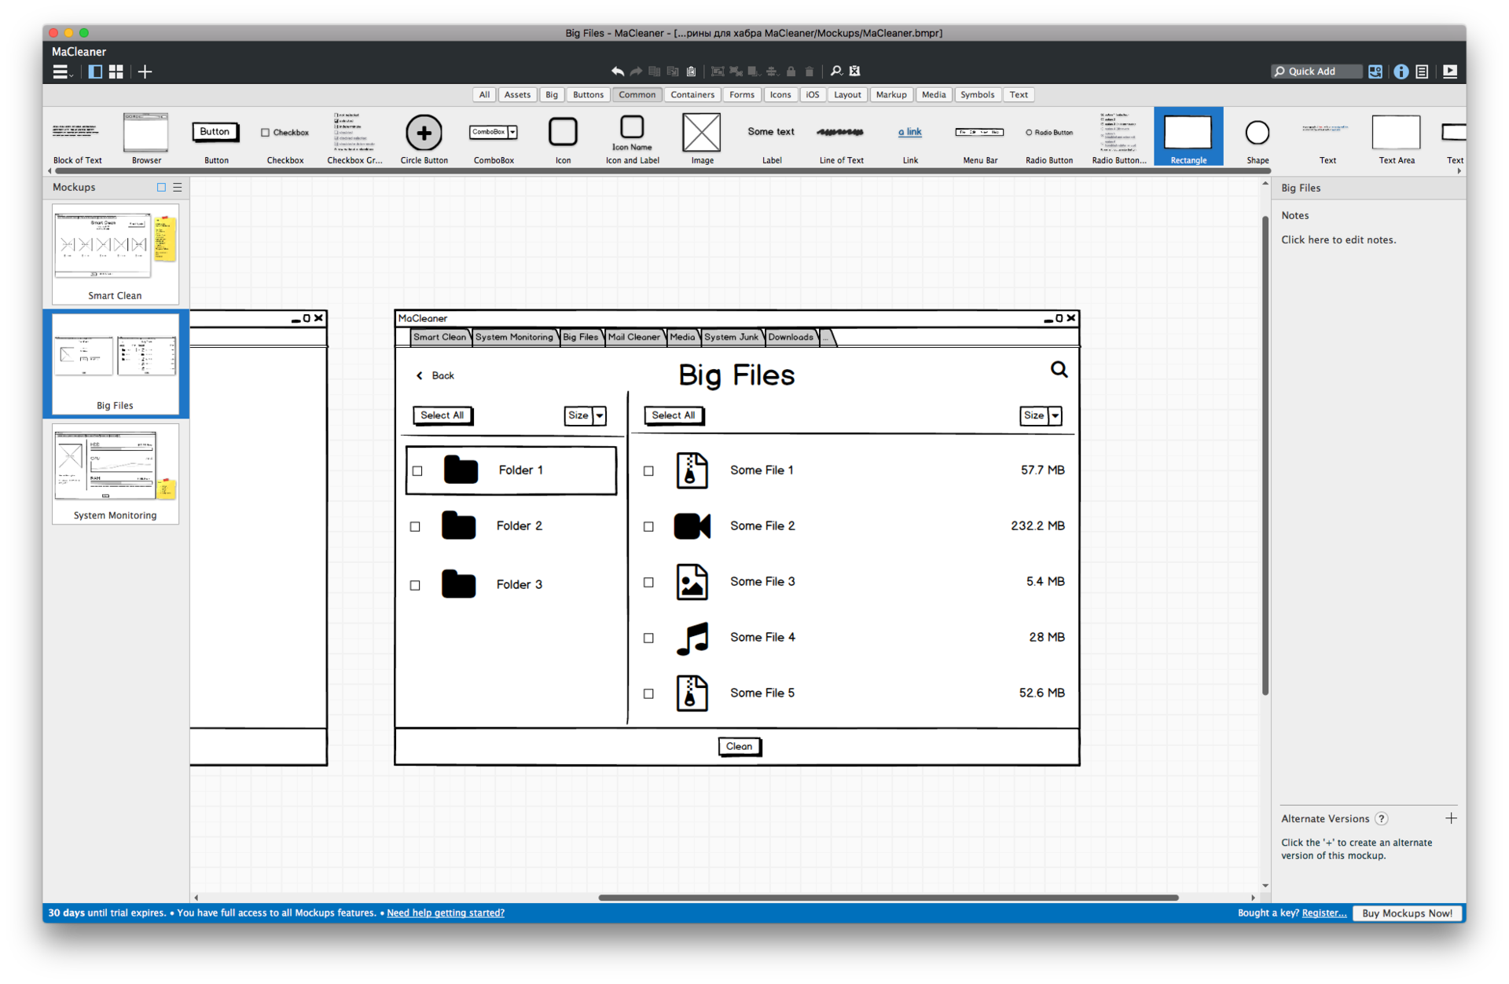
Task: Click the zoom magnifier toolbar icon
Action: pos(836,71)
